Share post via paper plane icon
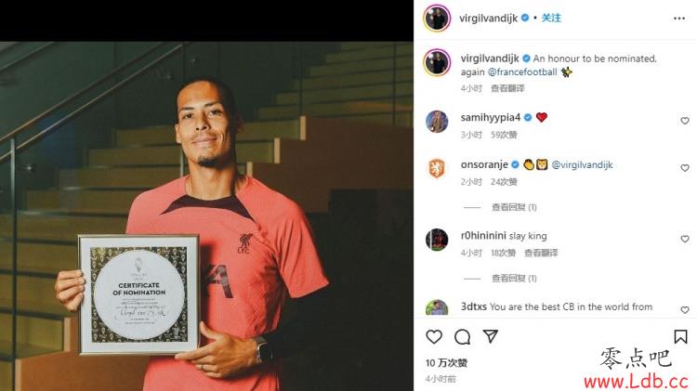 point(491,336)
